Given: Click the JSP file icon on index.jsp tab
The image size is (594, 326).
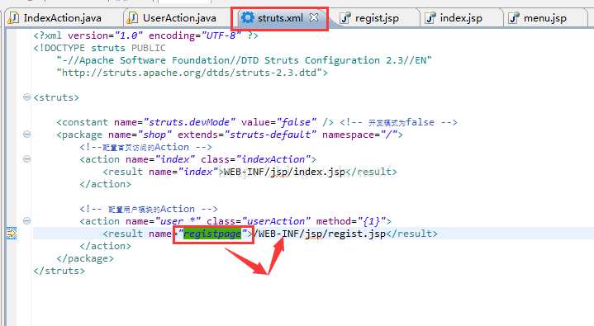Looking at the screenshot, I should coord(430,18).
